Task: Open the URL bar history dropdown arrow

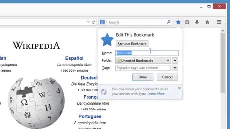Action: click(x=88, y=22)
